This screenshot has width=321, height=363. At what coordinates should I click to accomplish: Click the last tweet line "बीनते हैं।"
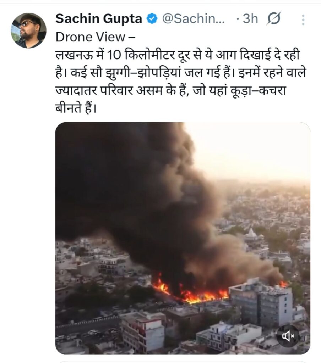coord(76,106)
